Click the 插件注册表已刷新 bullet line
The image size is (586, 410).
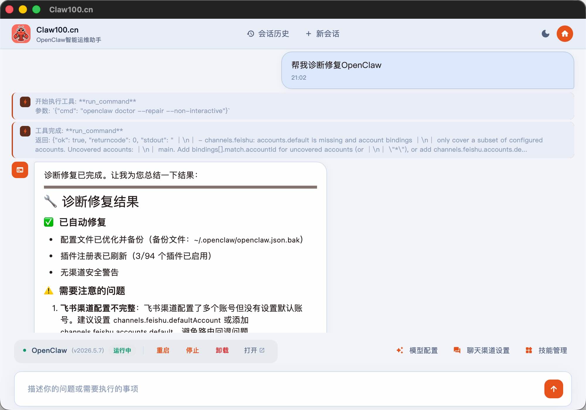[136, 256]
